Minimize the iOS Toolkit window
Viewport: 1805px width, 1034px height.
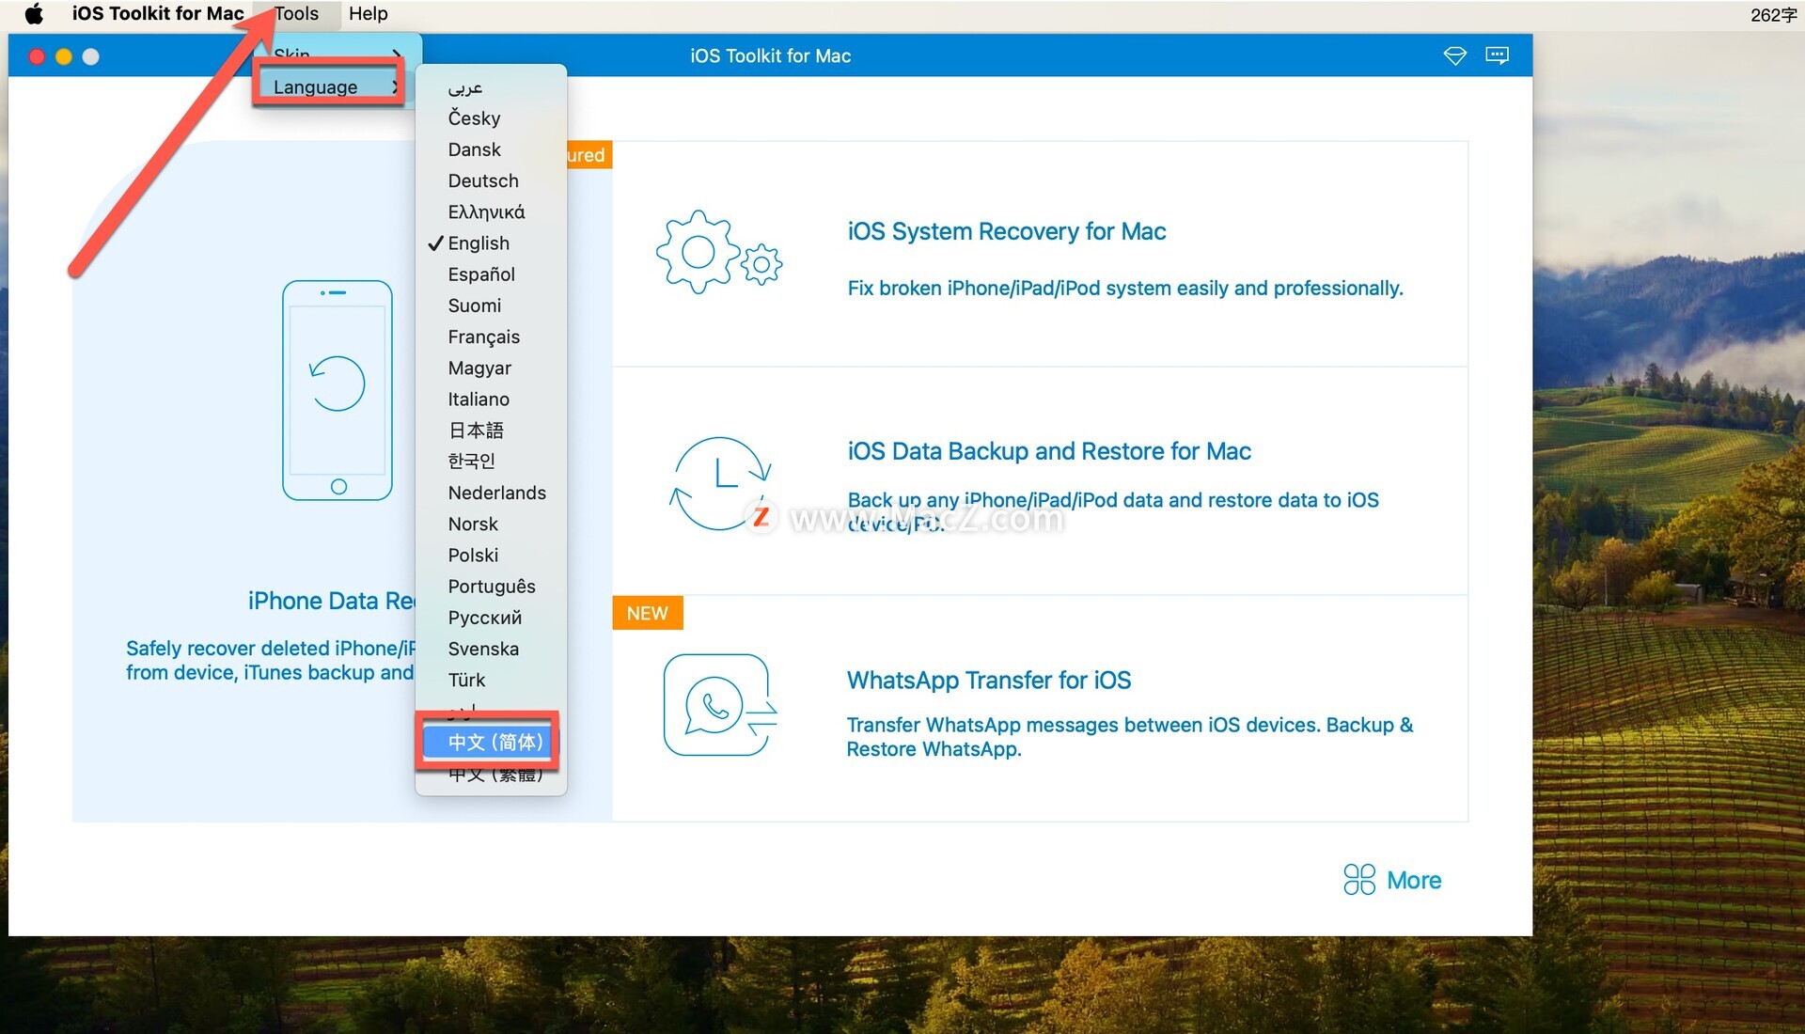pyautogui.click(x=64, y=56)
